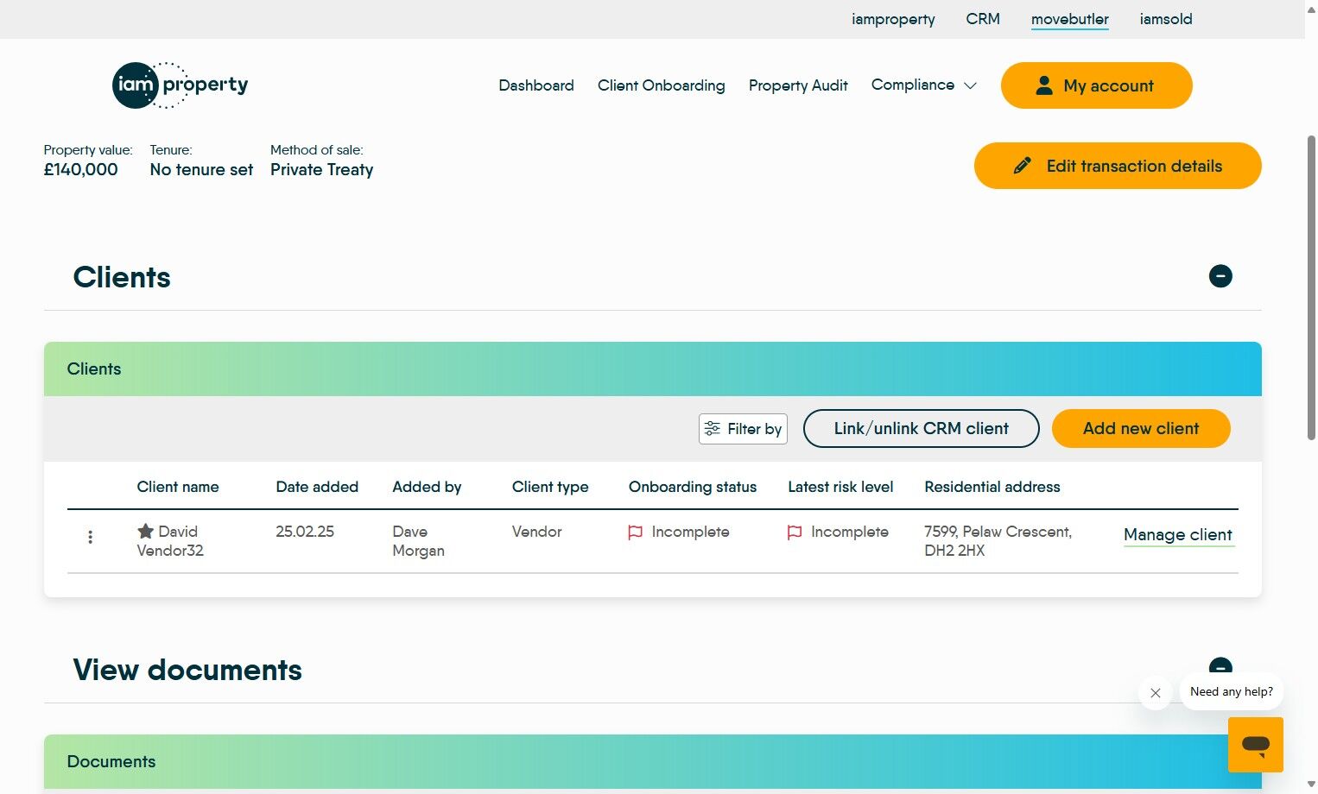This screenshot has width=1318, height=794.
Task: Navigate to Property Audit
Action: (798, 85)
